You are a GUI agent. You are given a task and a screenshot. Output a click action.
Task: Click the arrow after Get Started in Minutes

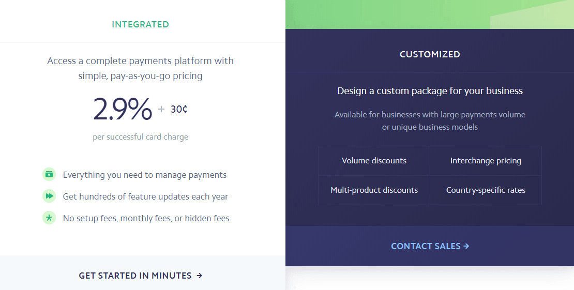tap(199, 276)
